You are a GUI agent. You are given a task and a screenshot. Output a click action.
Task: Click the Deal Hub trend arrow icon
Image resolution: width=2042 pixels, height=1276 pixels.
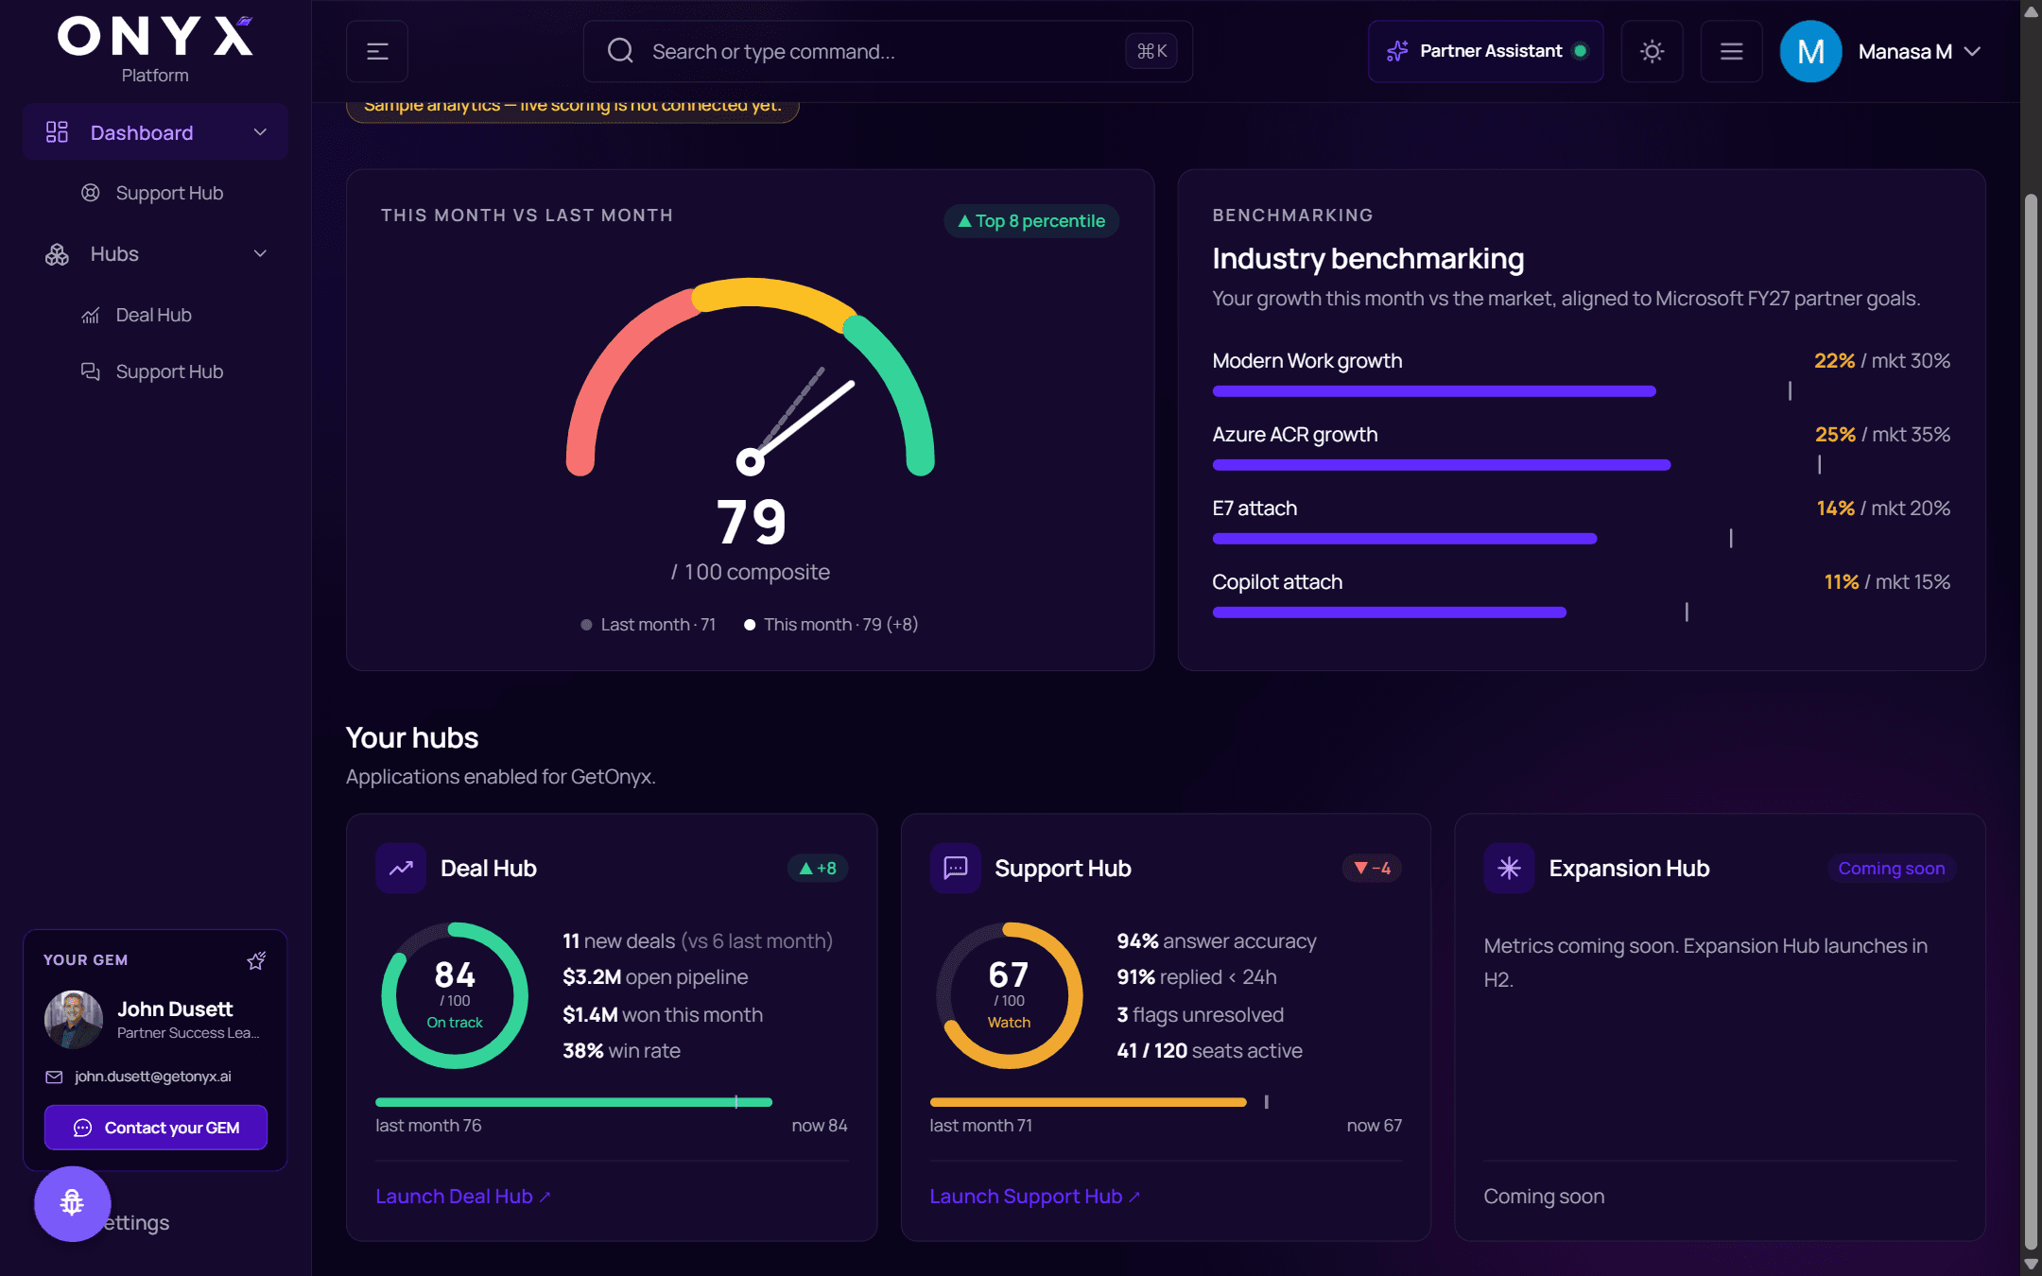[401, 868]
